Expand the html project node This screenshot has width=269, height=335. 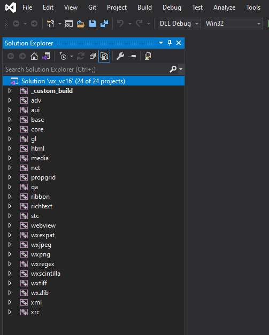click(x=10, y=149)
